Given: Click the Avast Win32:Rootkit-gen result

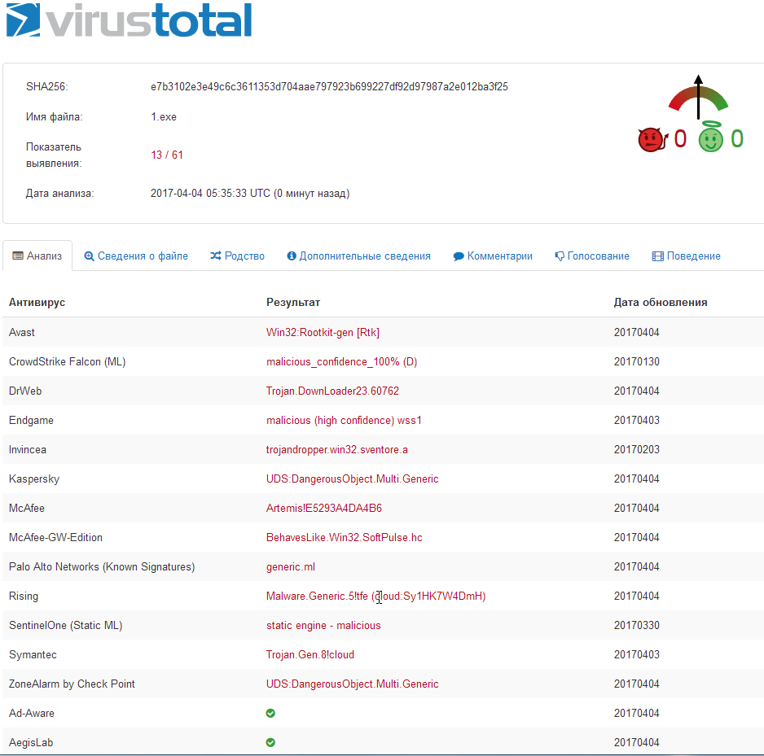Looking at the screenshot, I should [x=323, y=333].
